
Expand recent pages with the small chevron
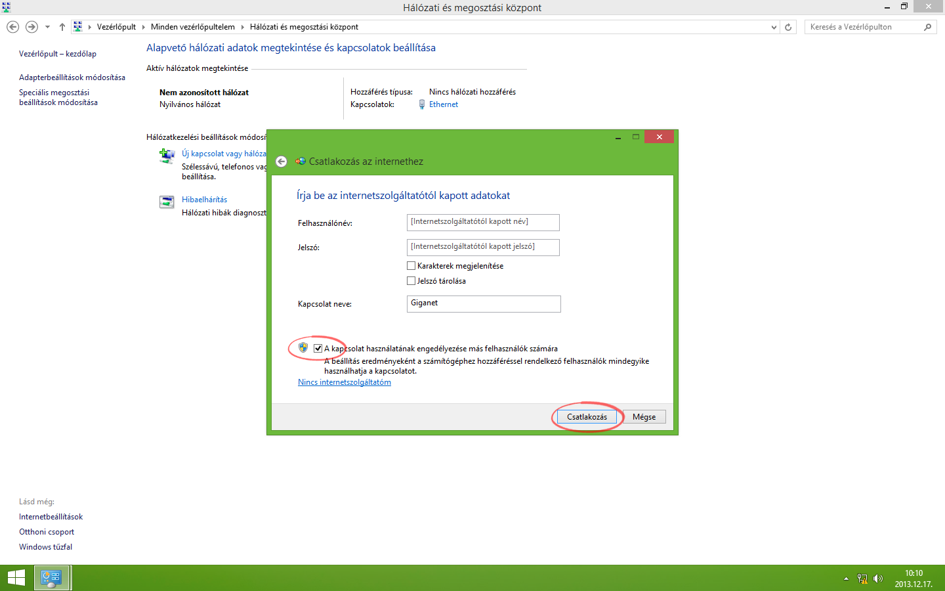[46, 27]
